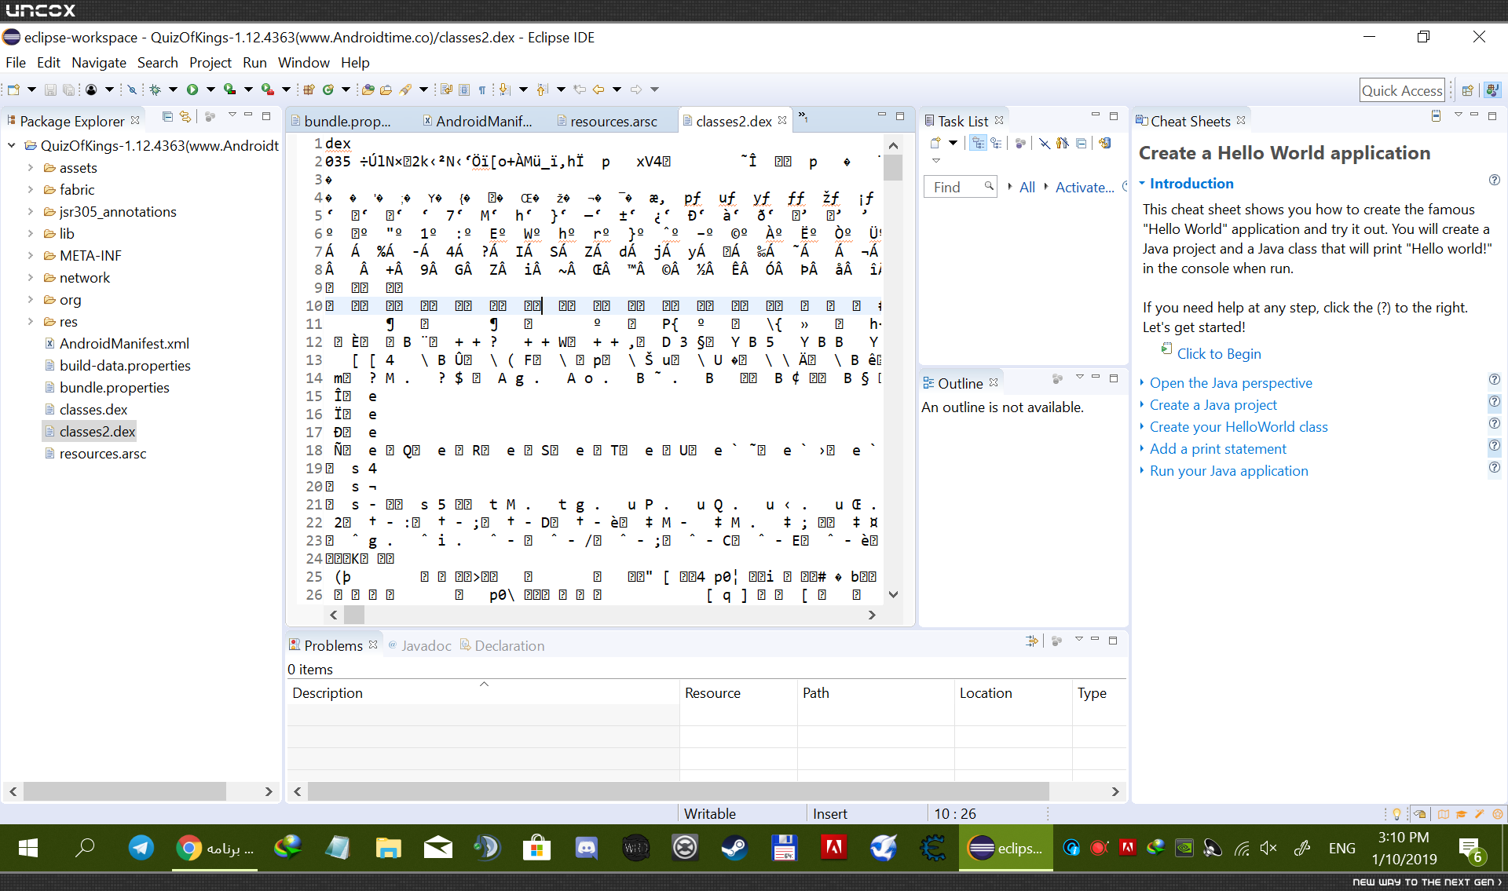Viewport: 1508px width, 891px height.
Task: Click the Open Perspective icon
Action: 1467,90
